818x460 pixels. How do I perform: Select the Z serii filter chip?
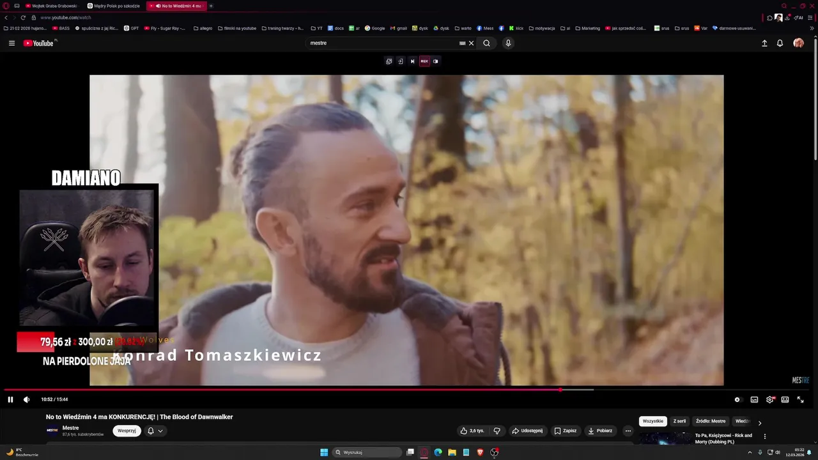(x=679, y=422)
